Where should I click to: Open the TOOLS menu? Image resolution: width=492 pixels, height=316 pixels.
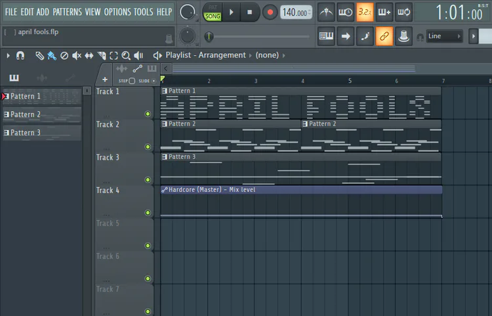click(x=144, y=12)
